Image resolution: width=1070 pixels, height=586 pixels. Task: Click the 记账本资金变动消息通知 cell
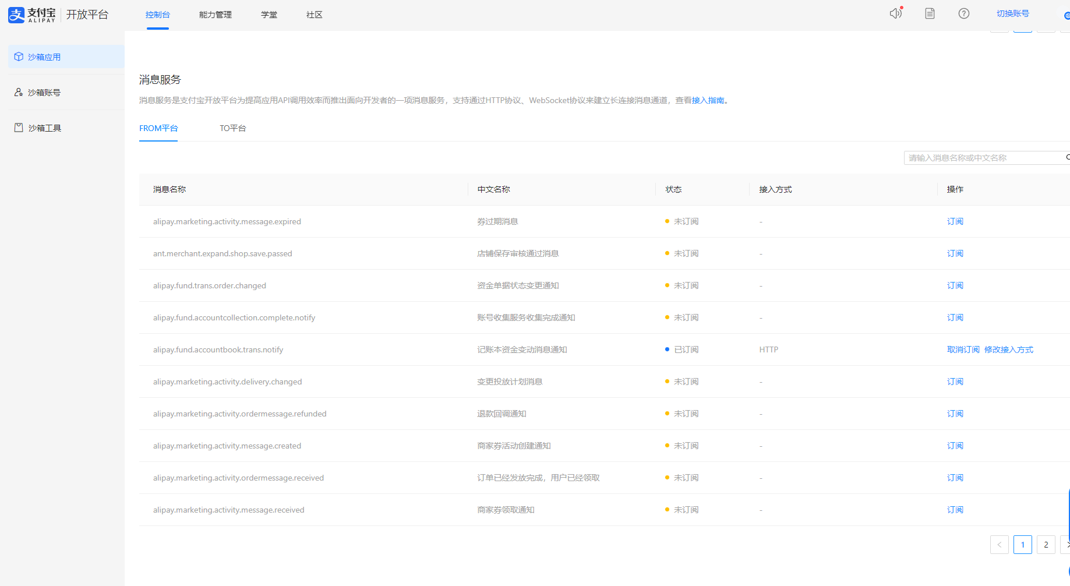[x=522, y=350]
